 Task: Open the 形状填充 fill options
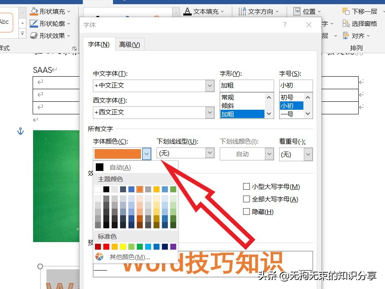coord(49,12)
